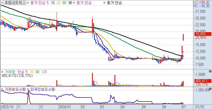Viewport: 212px width, 110px height.
Task: Select the yellow 20-day volume average label
Action: 32,72
